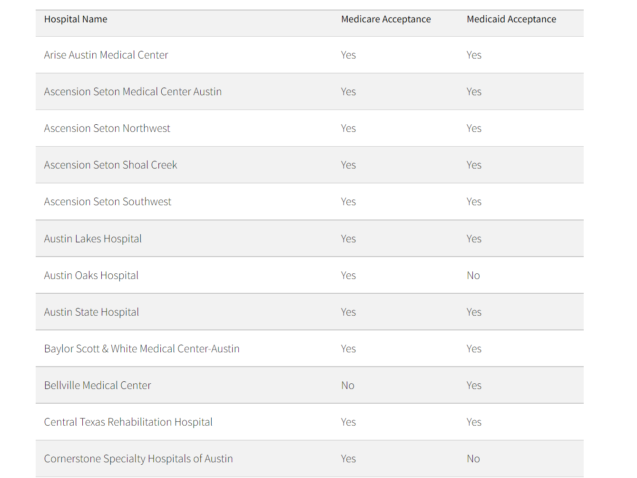
Task: Open Central Texas Rehabilitation Hospital link
Action: 128,422
